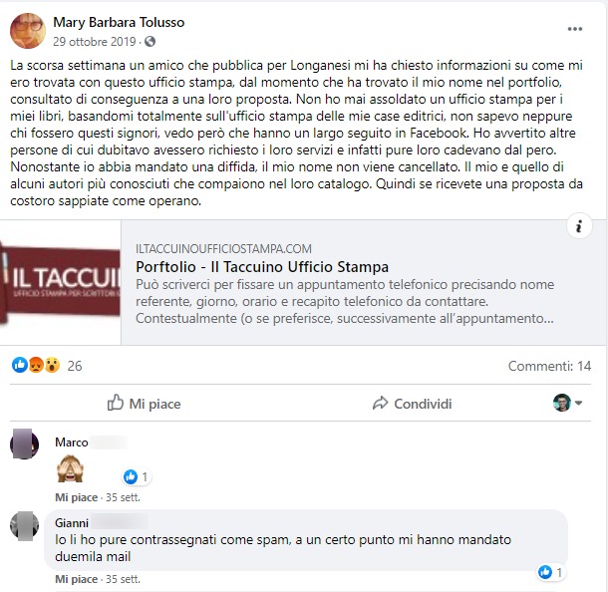Click the 29 ottobre 2019 post date
The width and height of the screenshot is (608, 592).
(95, 42)
